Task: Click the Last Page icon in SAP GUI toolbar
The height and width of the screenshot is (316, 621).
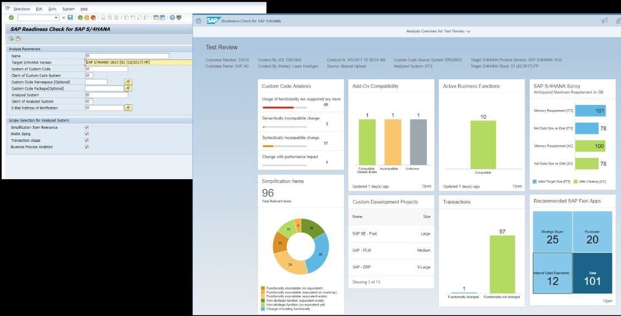Action: 146,18
